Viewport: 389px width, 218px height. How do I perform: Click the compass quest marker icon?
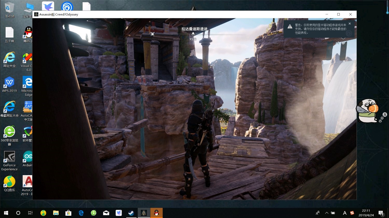[x=152, y=34]
